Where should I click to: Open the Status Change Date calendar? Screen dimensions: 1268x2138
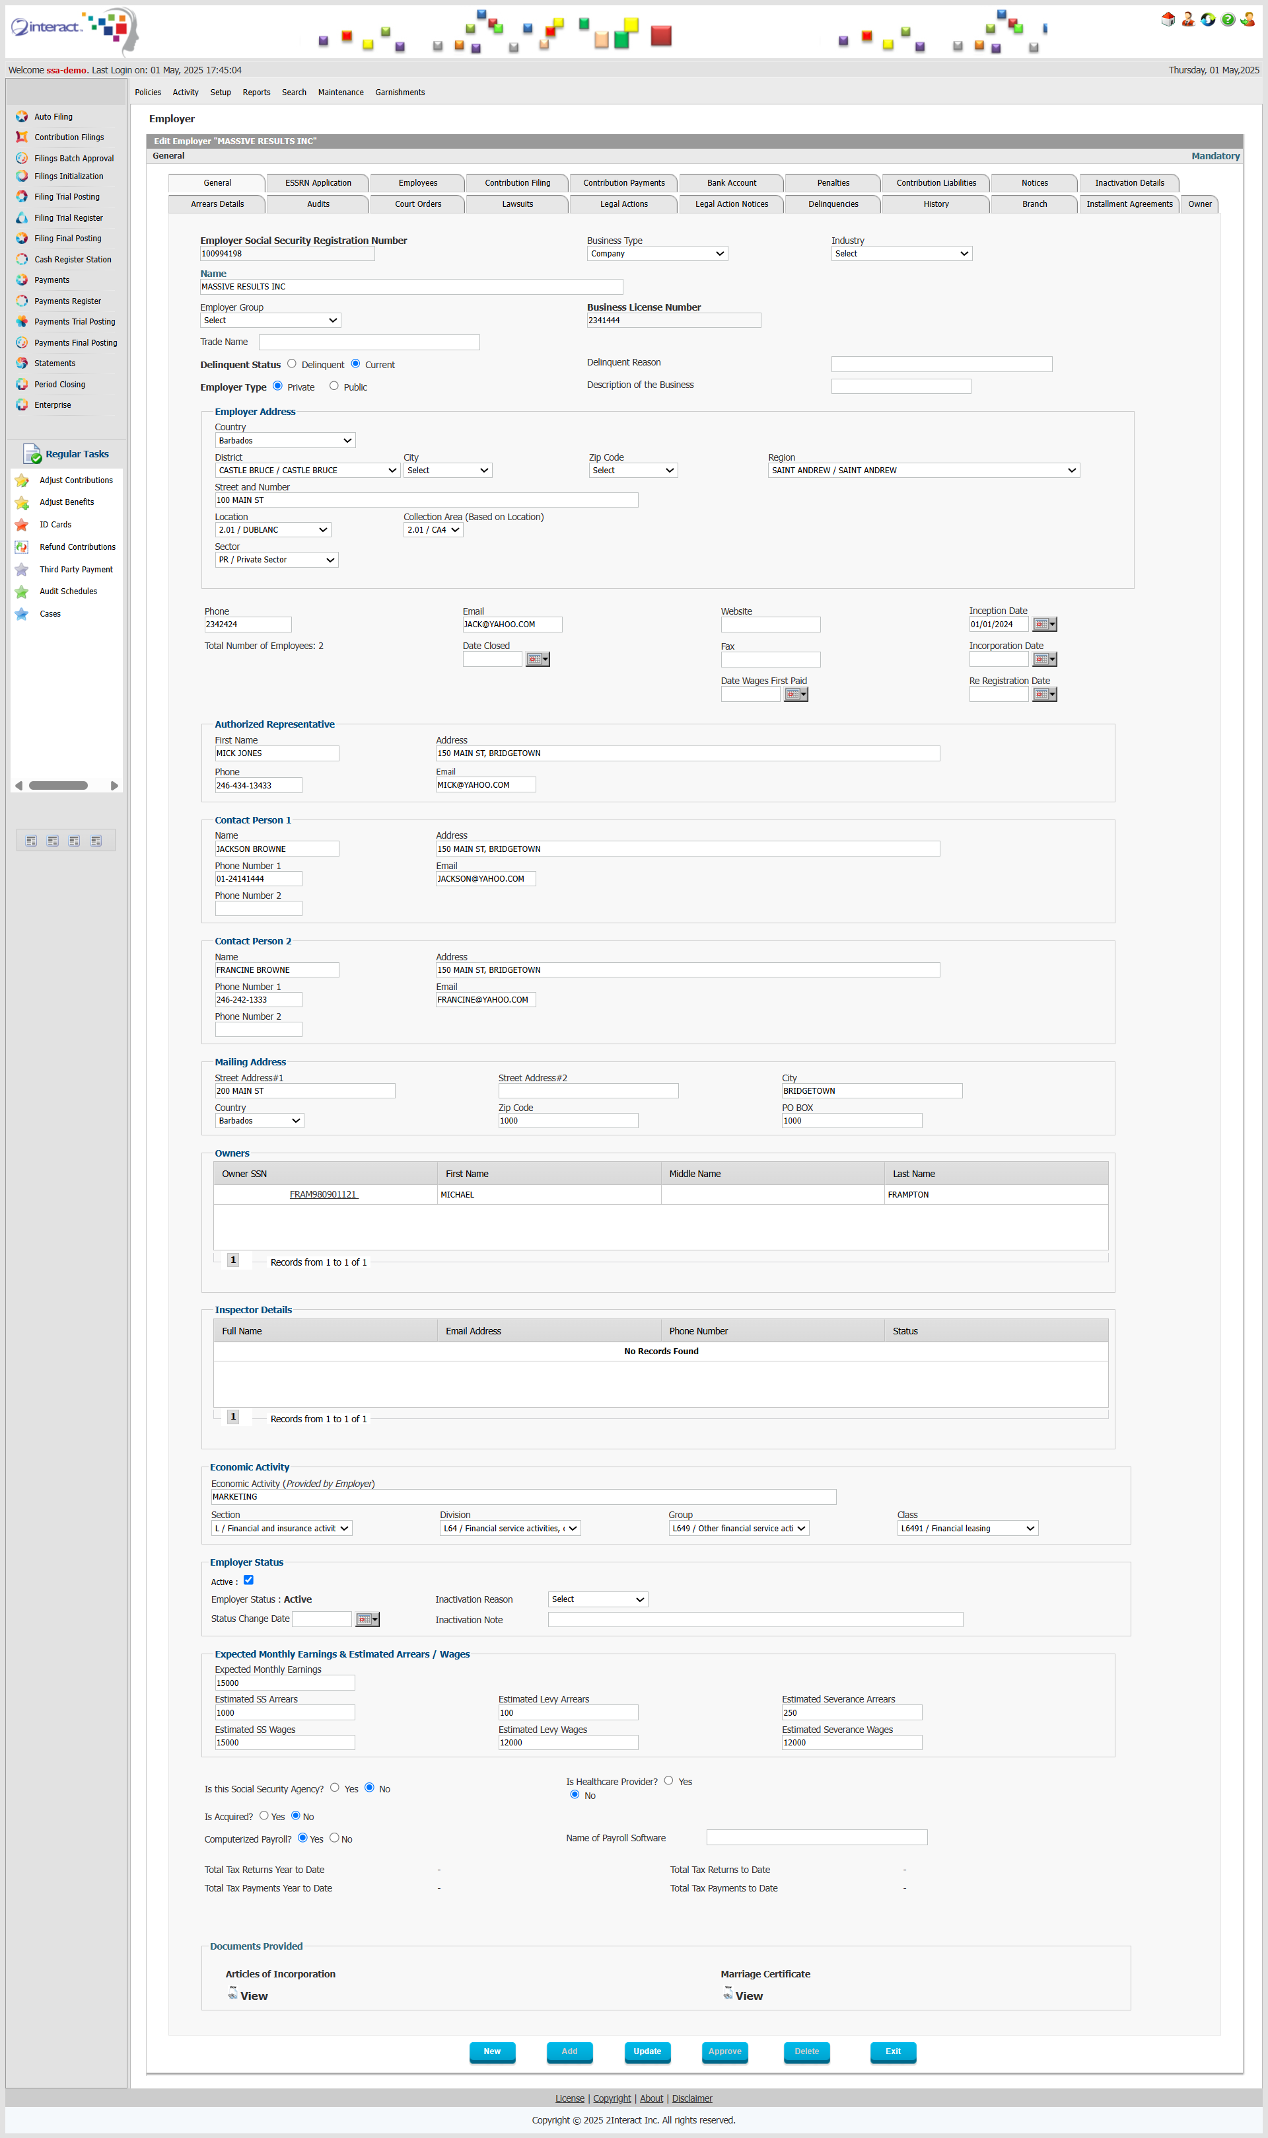tap(367, 1619)
